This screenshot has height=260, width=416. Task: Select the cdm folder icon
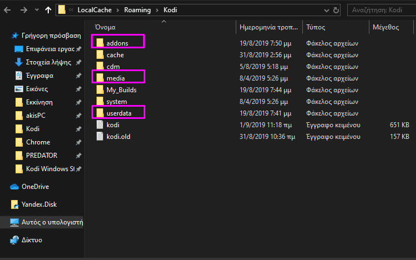pos(100,66)
